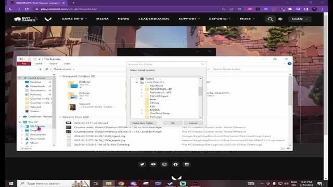Expand the Videos node in dialog
The width and height of the screenshot is (333, 187).
(137, 79)
